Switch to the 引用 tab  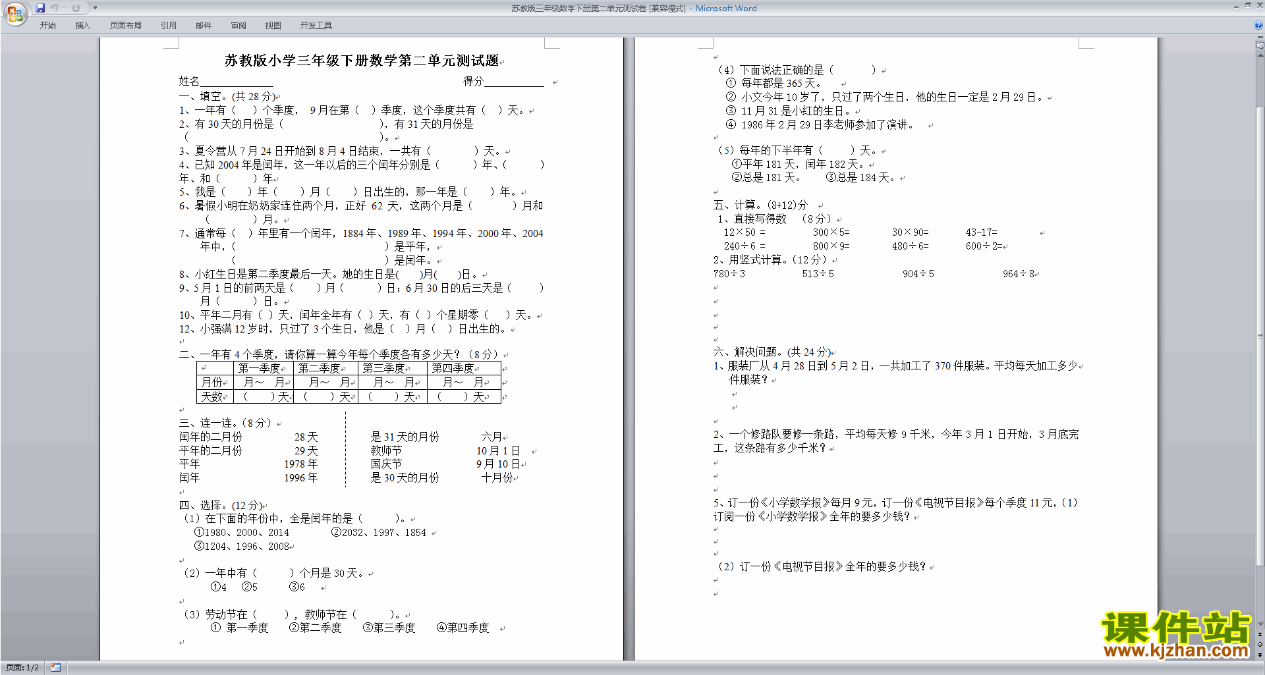169,26
